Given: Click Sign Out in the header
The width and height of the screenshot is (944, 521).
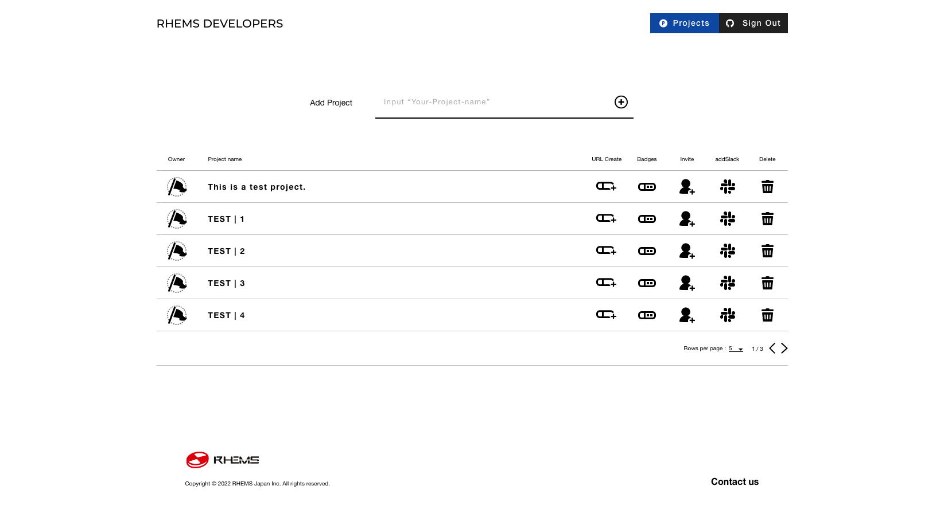Looking at the screenshot, I should click(753, 23).
